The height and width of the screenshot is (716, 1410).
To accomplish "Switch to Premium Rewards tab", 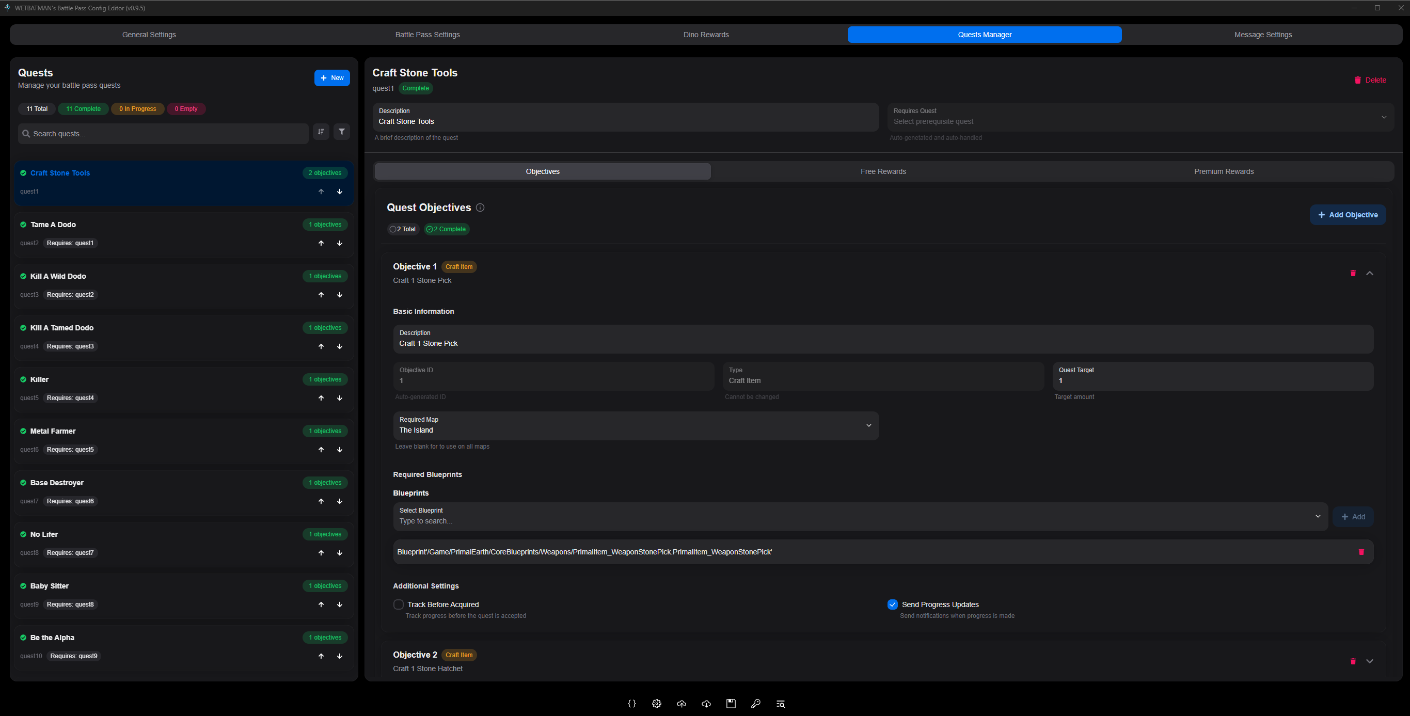I will click(1224, 171).
